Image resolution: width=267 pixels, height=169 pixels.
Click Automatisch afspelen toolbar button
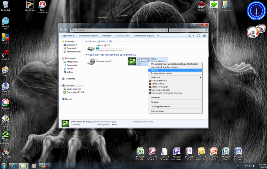click(x=88, y=36)
